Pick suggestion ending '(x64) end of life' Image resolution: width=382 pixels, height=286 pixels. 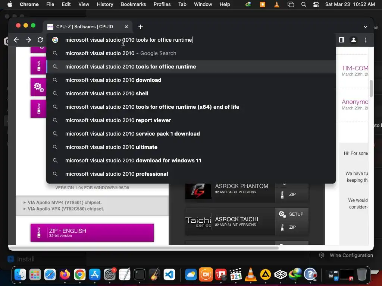tap(191, 107)
